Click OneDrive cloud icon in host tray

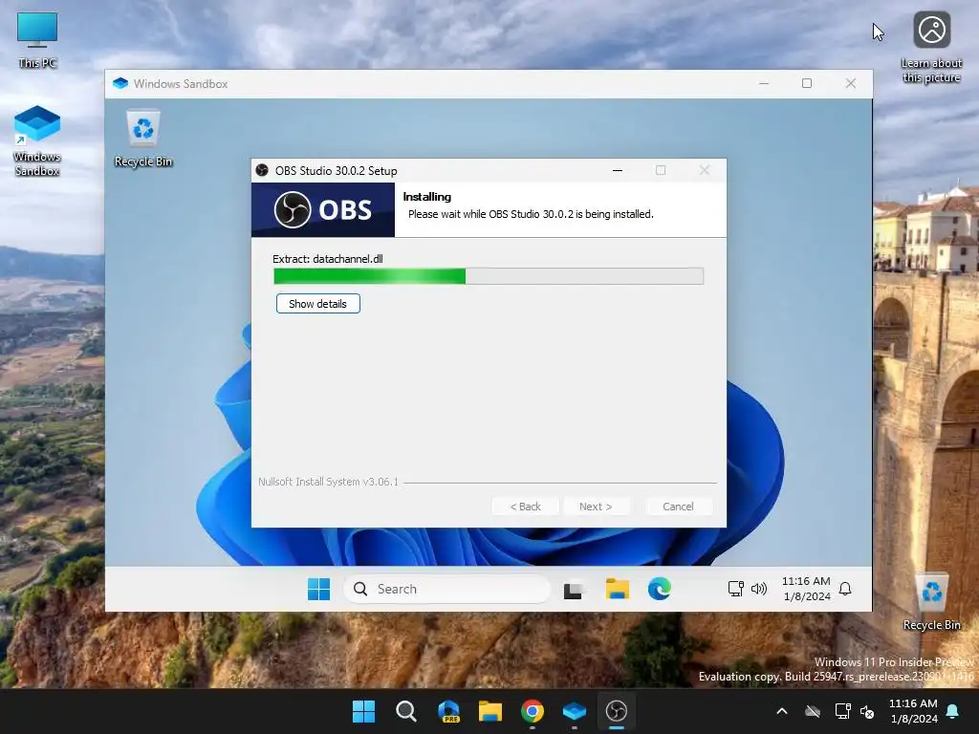813,711
